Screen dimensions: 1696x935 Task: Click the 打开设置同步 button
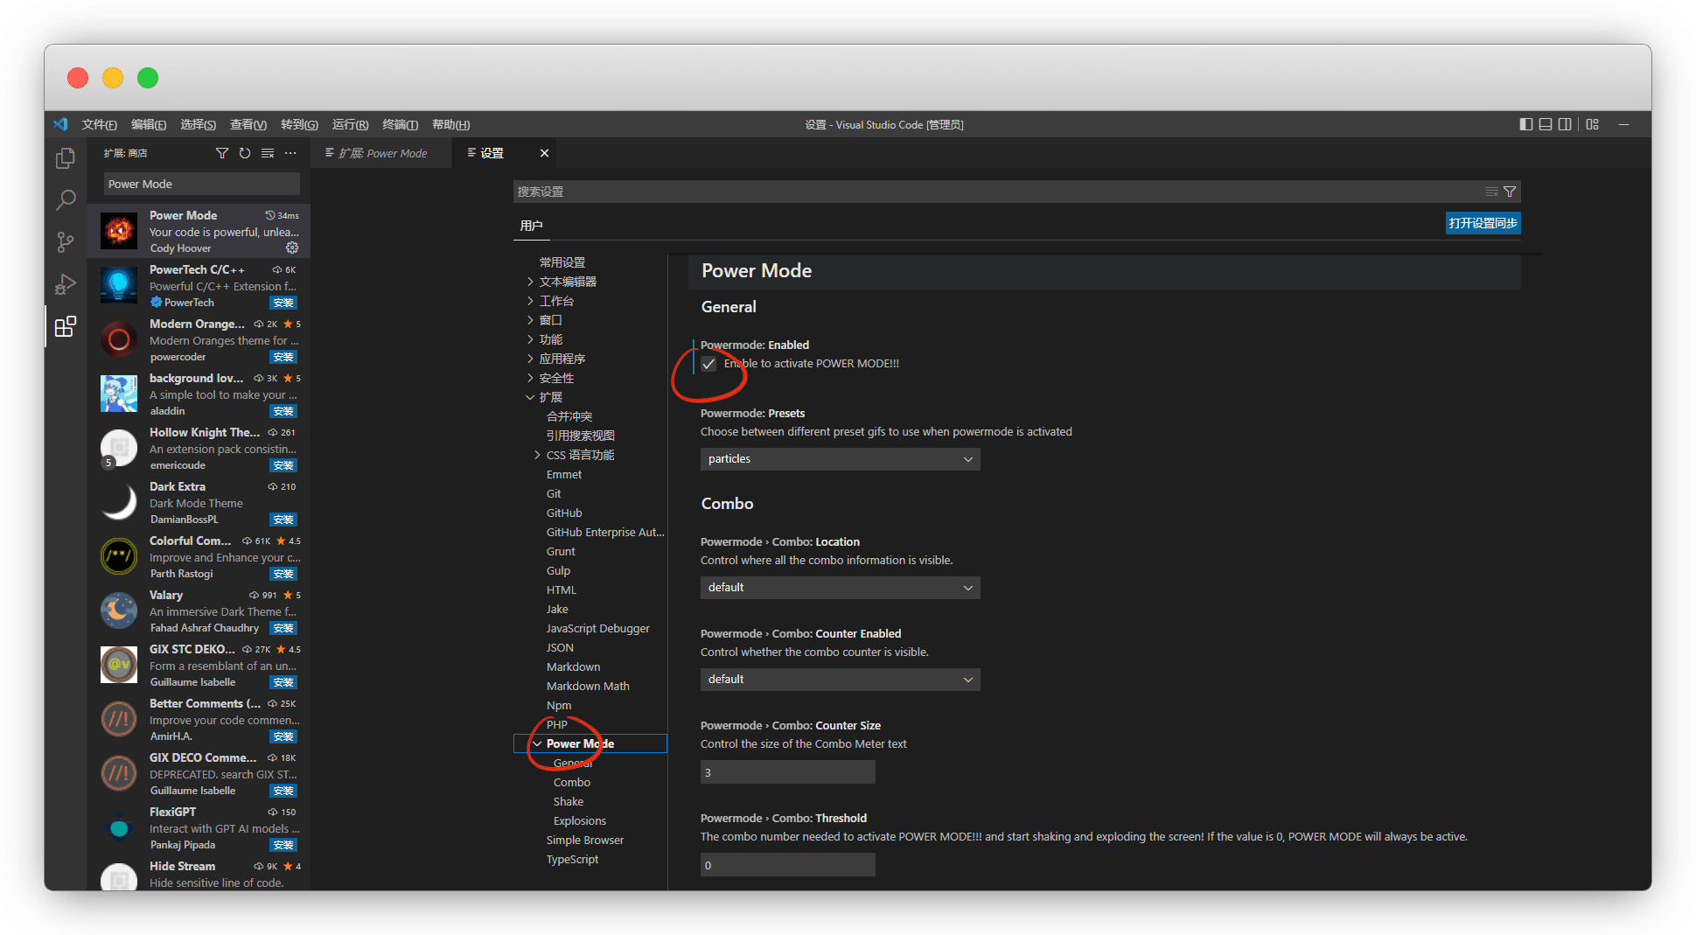point(1483,223)
